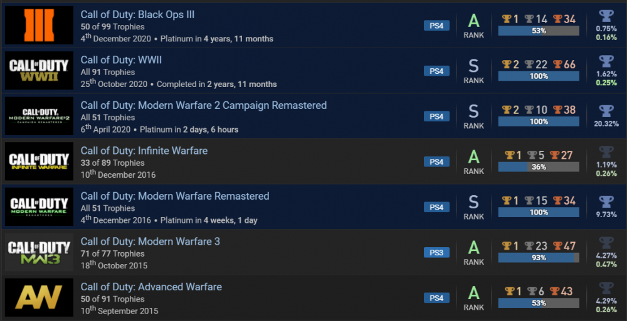Open Call of Duty: WWII game link
Viewport: 627px width, 321px height.
tap(121, 60)
